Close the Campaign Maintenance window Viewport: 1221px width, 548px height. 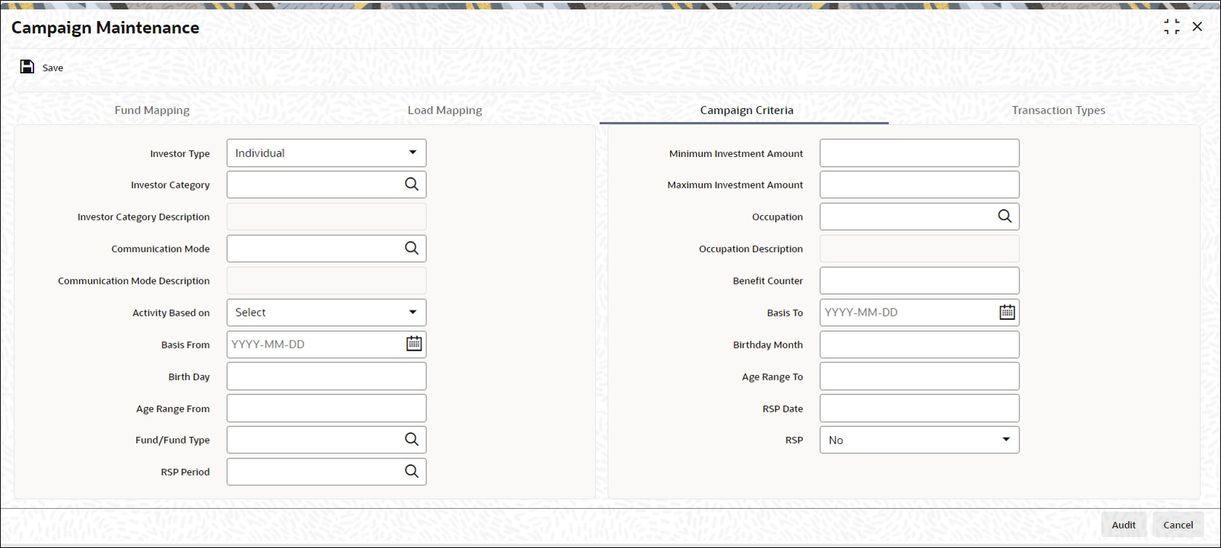pos(1197,27)
